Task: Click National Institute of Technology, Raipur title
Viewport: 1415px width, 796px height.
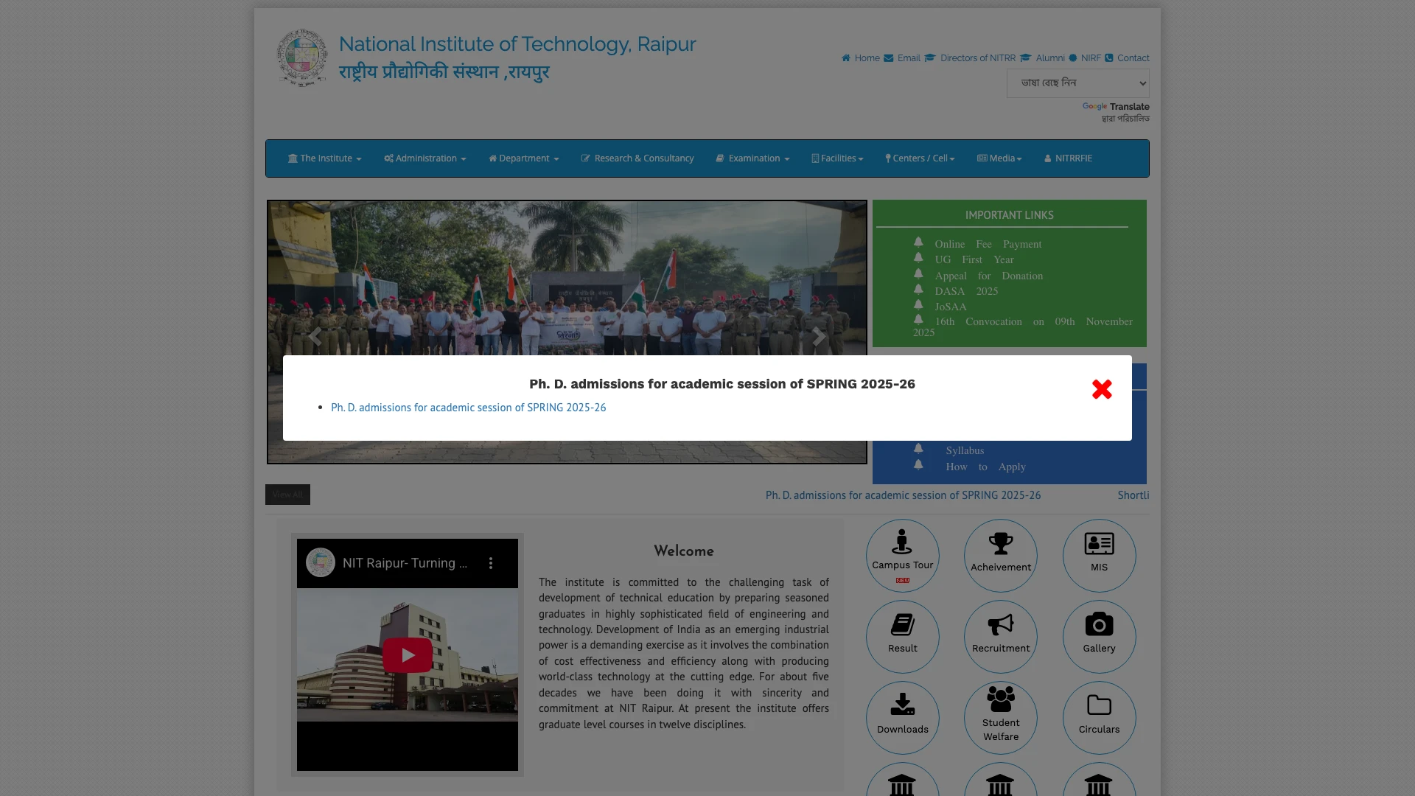Action: point(517,44)
